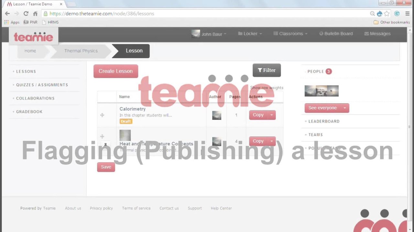Open the Privacy policy footer link
This screenshot has width=414, height=232.
tap(101, 208)
